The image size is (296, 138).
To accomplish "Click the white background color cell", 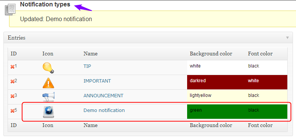I will [x=216, y=67].
